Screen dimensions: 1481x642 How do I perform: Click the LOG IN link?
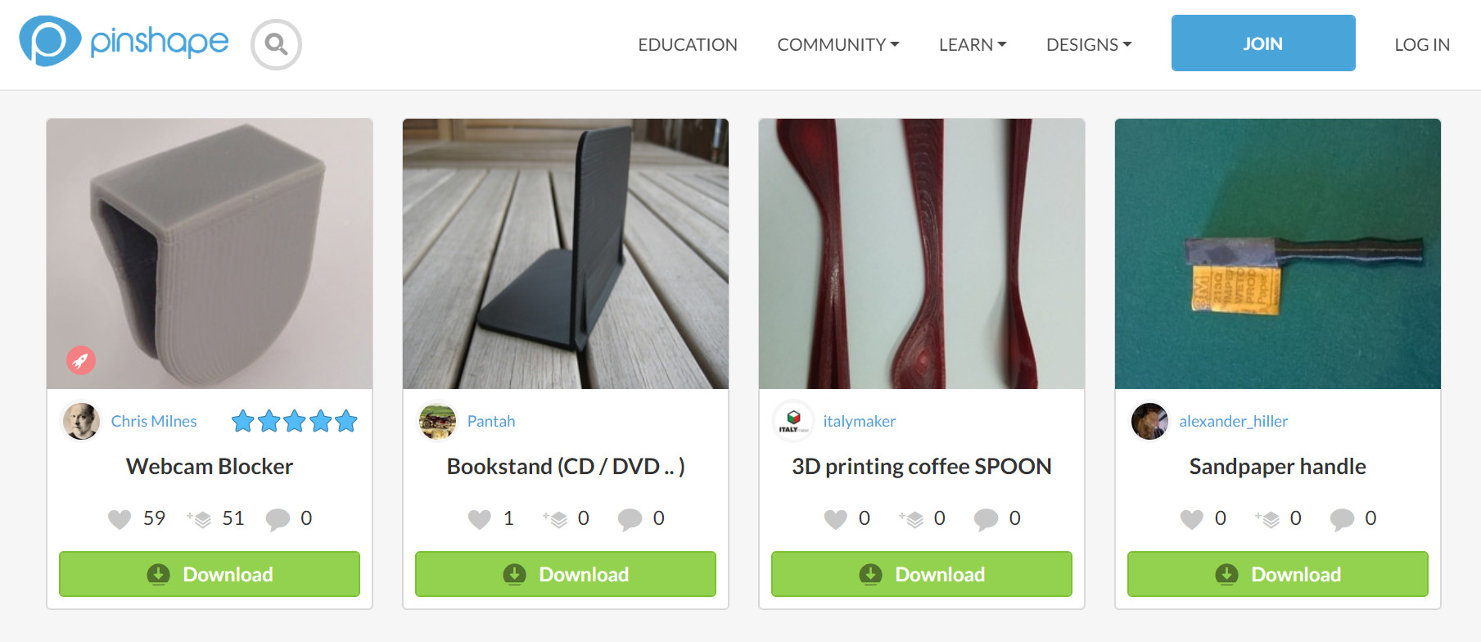pyautogui.click(x=1422, y=44)
